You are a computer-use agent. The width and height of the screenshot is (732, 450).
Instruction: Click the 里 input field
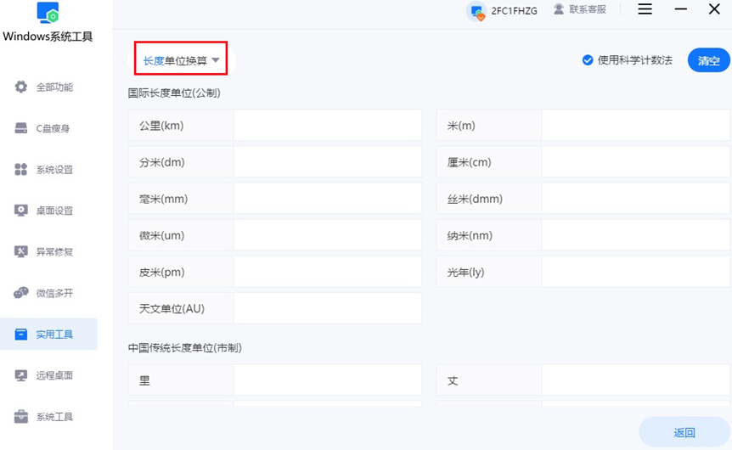(x=327, y=380)
